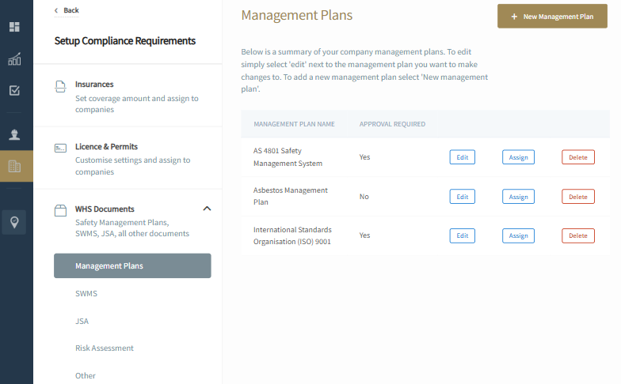Screen dimensions: 621x384
Task: Click the Licence & Permits card icon
Action: coord(60,149)
